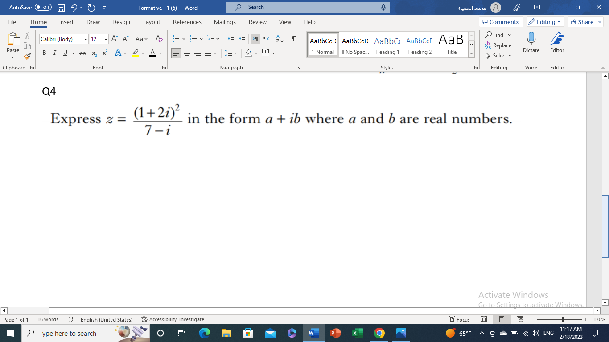The height and width of the screenshot is (342, 609).
Task: Switch to the Insert ribbon tab
Action: point(66,22)
